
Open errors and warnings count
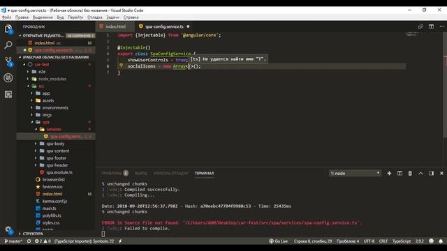tap(43, 241)
